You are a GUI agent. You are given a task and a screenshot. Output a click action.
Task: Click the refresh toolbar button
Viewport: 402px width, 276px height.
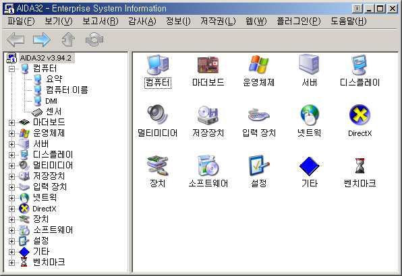tap(94, 40)
